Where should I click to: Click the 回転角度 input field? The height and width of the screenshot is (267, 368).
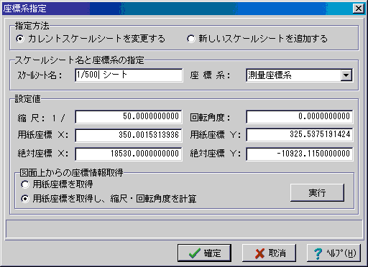[300, 117]
